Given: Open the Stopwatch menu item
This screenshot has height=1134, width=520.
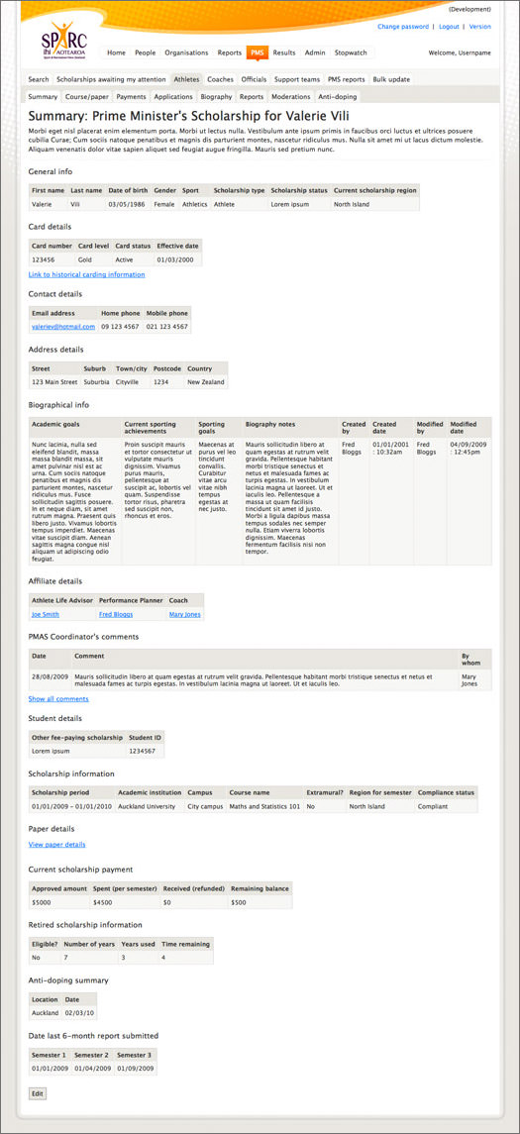Looking at the screenshot, I should pos(351,52).
